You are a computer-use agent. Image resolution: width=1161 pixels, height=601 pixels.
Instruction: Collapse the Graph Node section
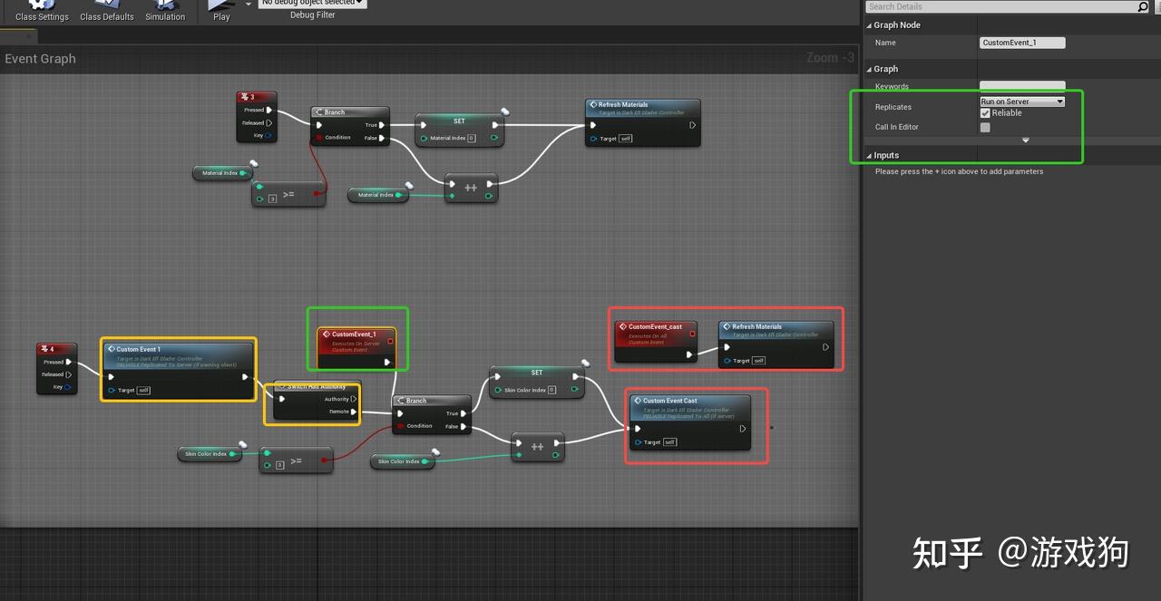868,25
